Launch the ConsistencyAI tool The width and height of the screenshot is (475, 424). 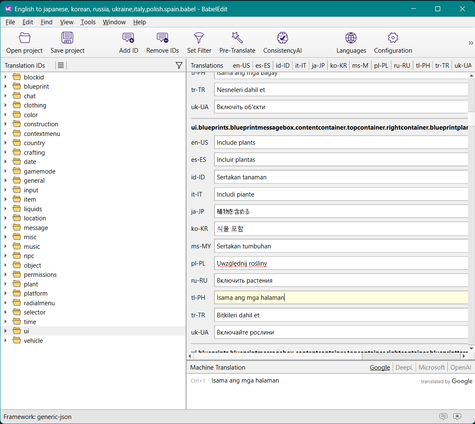coord(282,38)
